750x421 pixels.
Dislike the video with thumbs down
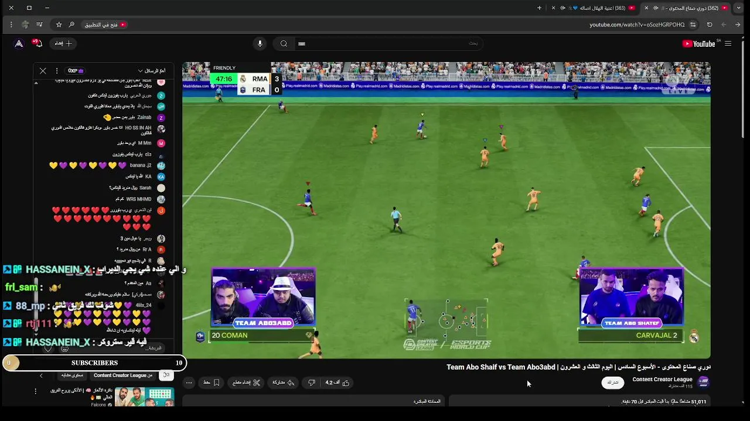[312, 382]
